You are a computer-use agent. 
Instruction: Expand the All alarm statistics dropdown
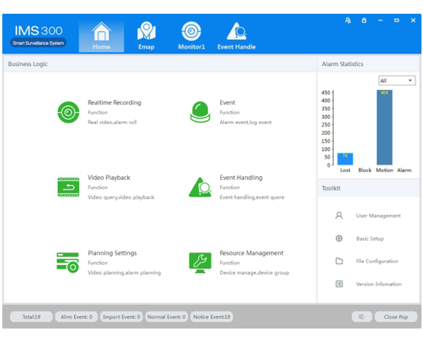[x=397, y=81]
